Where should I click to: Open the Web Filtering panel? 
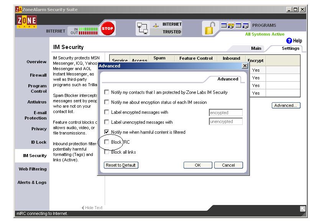tap(33, 169)
